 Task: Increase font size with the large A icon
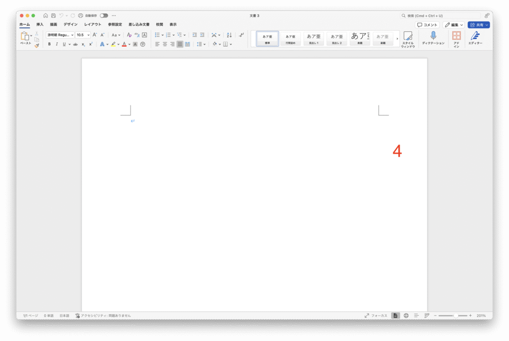95,35
